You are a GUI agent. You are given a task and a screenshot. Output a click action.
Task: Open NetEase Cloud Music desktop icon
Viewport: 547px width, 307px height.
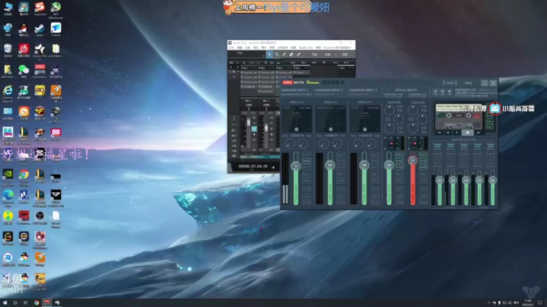(24, 50)
